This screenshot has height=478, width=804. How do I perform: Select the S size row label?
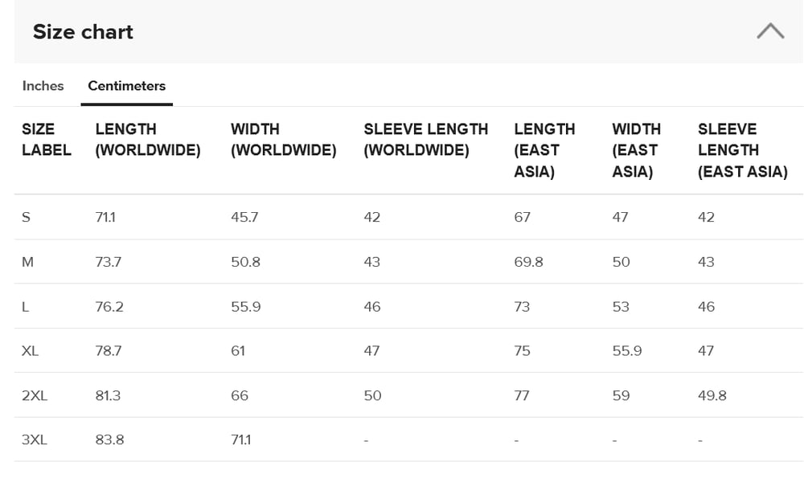coord(27,217)
